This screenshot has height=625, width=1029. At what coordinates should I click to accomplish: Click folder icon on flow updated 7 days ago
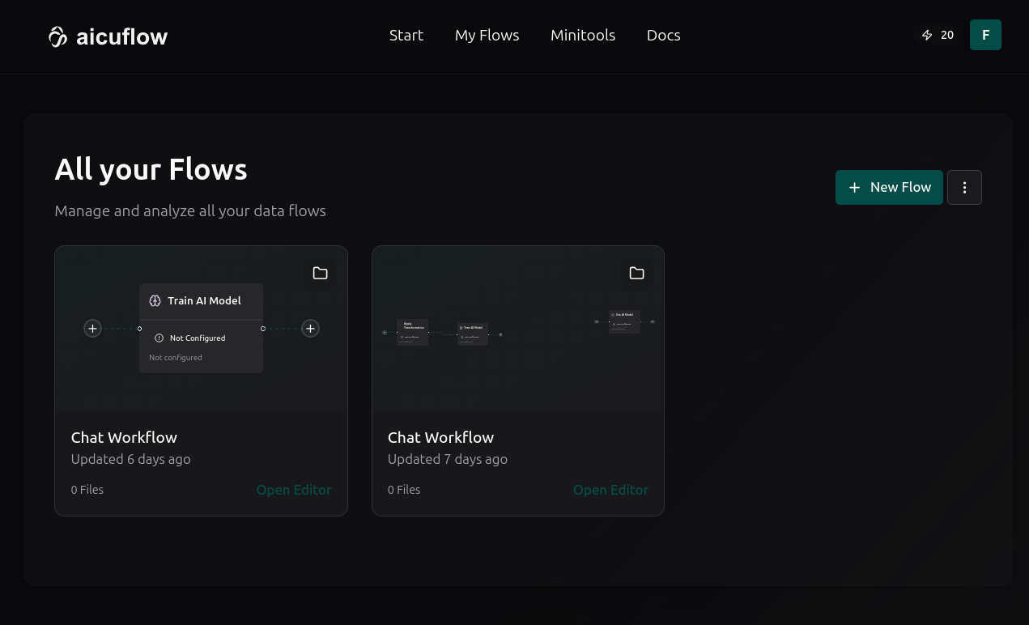coord(636,273)
